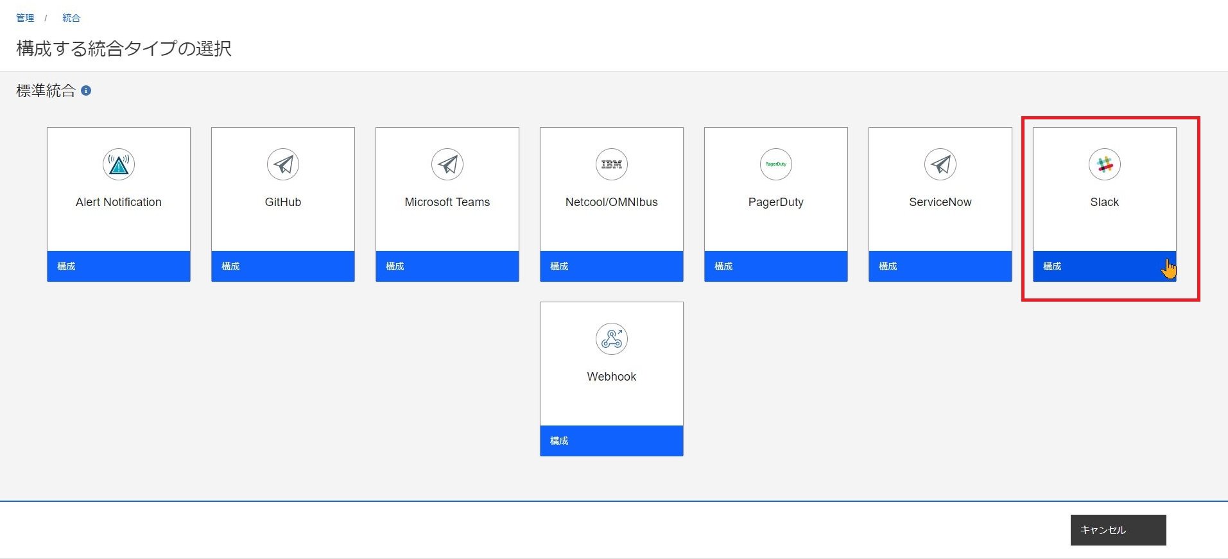The image size is (1228, 559).
Task: Choose 構成 on the Netcool/OMNIbus card
Action: [x=612, y=266]
